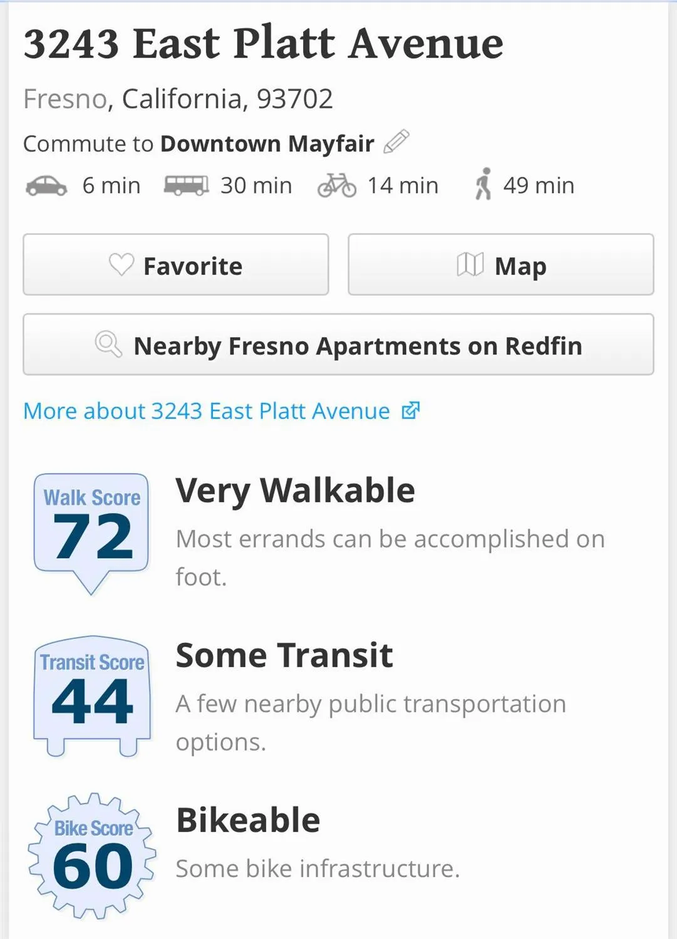The image size is (677, 939).
Task: Click the car commute icon
Action: (46, 186)
